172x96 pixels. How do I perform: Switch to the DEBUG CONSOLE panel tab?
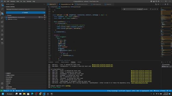[65, 62]
